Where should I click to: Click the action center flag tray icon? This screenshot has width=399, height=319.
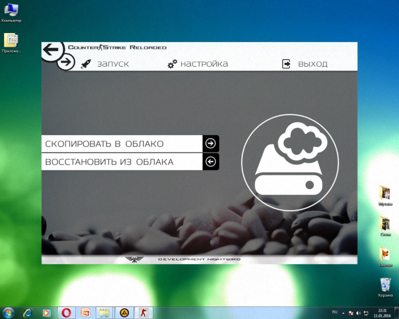[x=351, y=313]
